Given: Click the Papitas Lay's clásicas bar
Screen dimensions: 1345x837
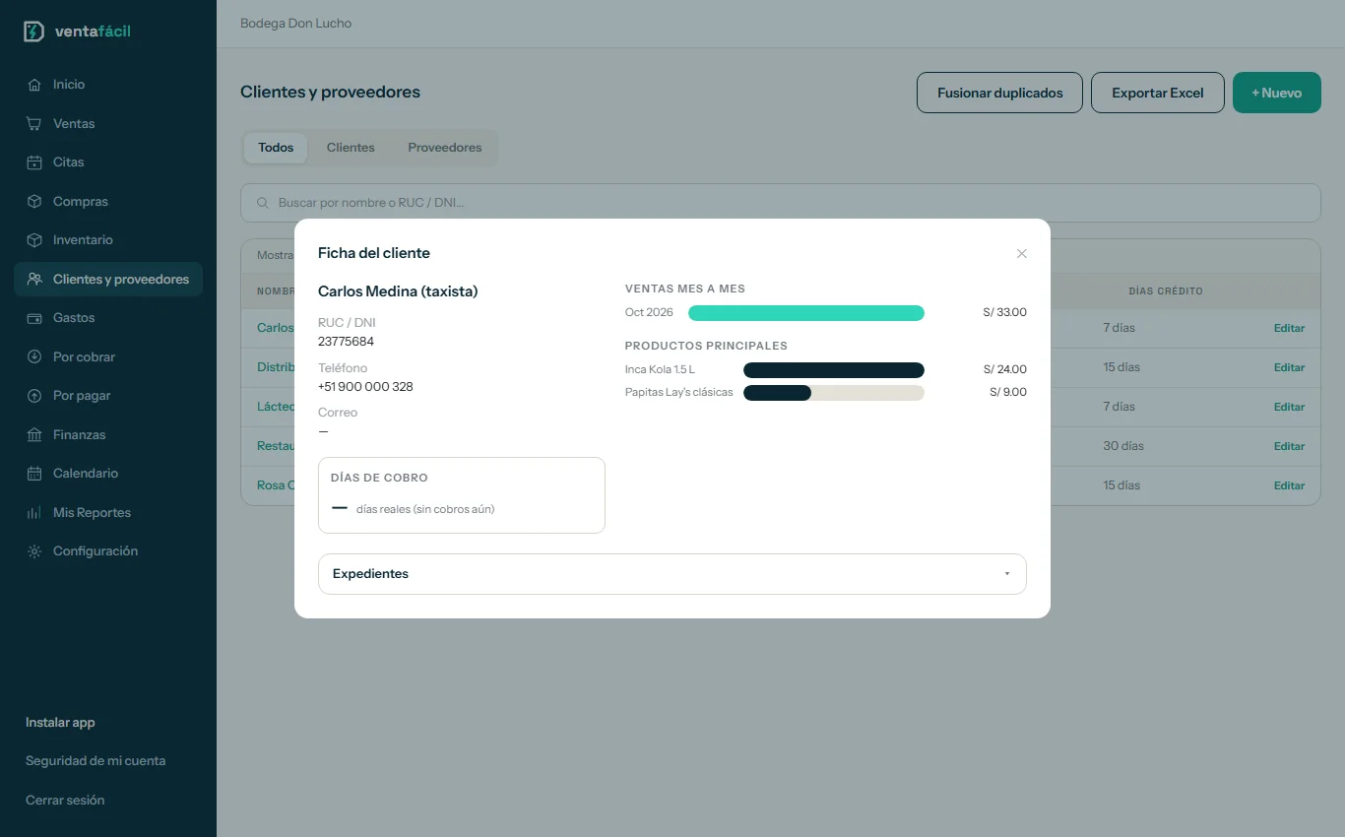Looking at the screenshot, I should pos(834,393).
